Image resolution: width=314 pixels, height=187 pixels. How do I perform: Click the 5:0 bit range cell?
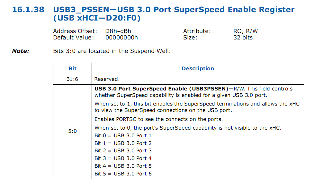click(x=73, y=131)
